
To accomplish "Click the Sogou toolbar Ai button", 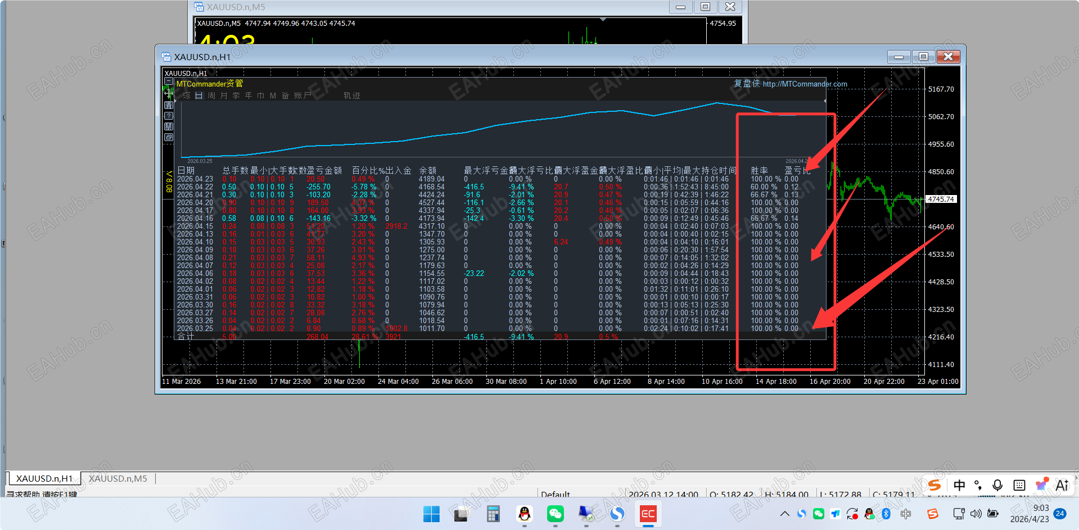I will pos(1062,485).
